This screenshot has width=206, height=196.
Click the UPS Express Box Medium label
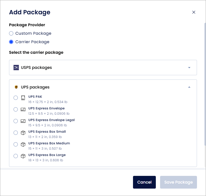coord(49,143)
